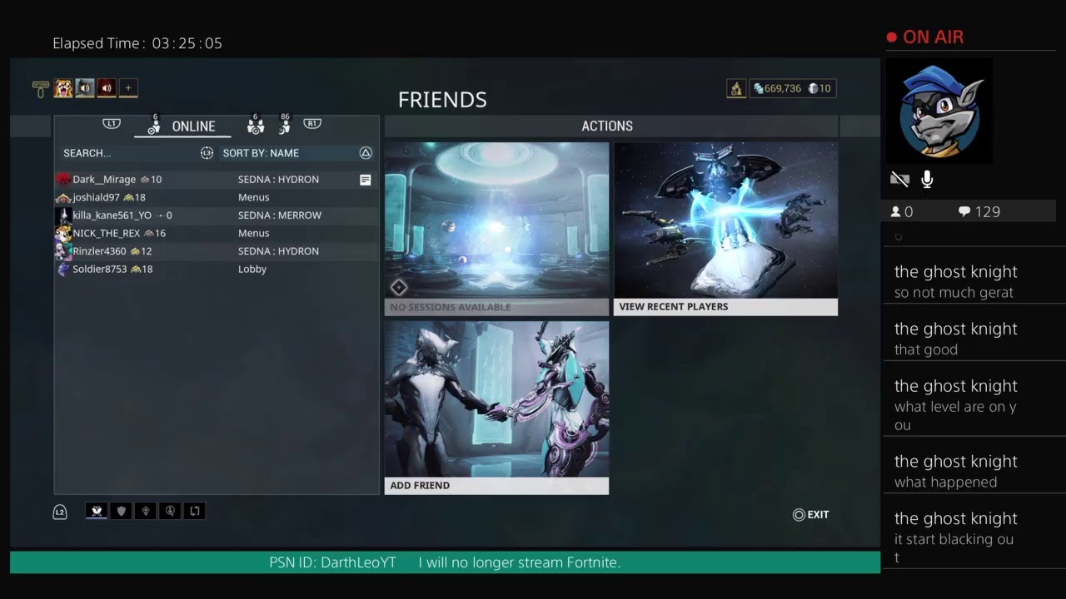Click the streamer raccoon profile picture

click(x=939, y=111)
